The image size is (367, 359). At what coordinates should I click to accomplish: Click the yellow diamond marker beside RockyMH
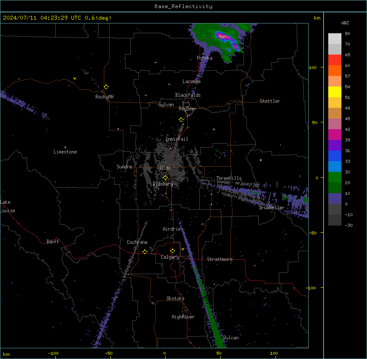[106, 87]
